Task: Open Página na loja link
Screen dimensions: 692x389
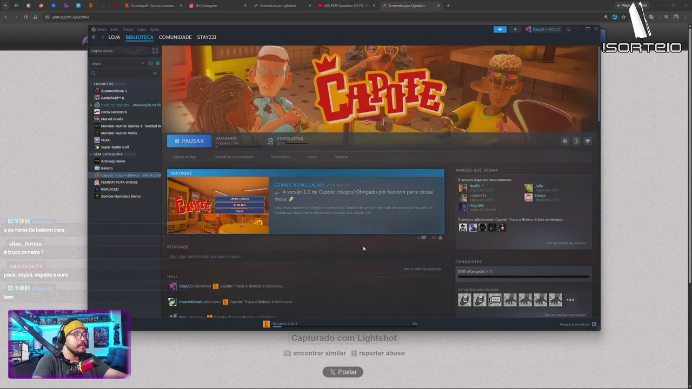Action: pos(184,157)
